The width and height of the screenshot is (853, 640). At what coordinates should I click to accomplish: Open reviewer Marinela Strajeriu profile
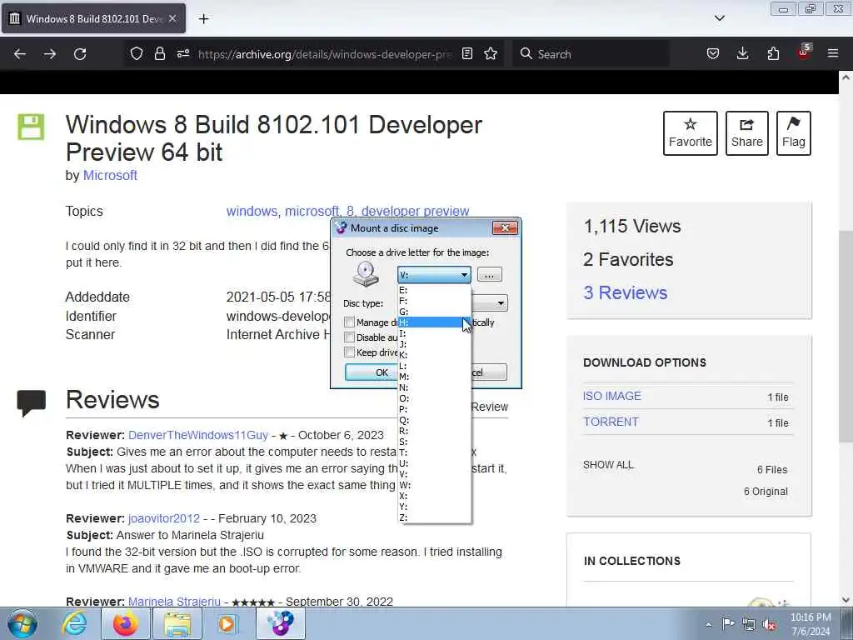tap(174, 602)
